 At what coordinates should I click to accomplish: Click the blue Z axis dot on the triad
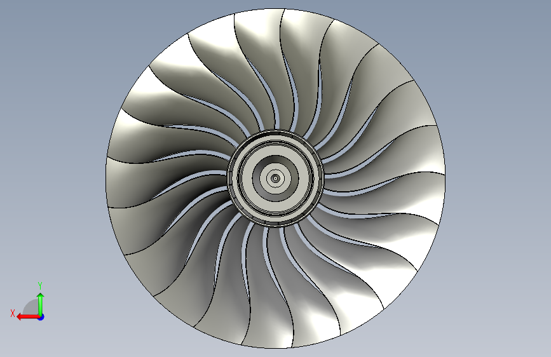pos(41,317)
